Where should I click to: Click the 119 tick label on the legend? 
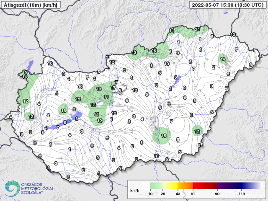coord(242,195)
